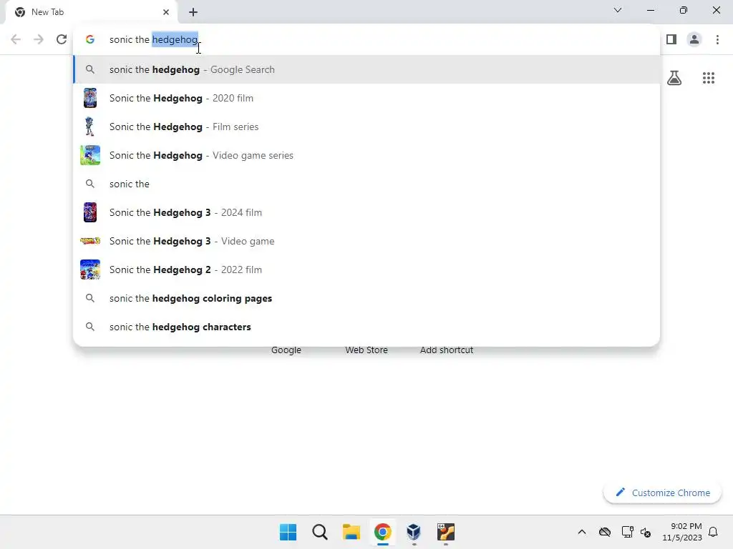Click the 2020 film poster thumbnail
The image size is (733, 549).
pos(90,98)
